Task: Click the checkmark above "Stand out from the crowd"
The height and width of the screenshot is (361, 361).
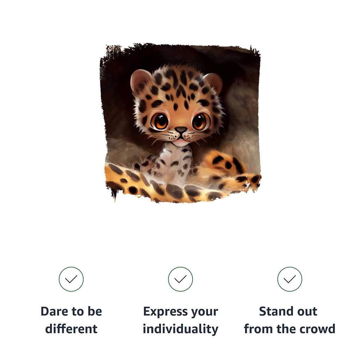Action: pyautogui.click(x=290, y=279)
